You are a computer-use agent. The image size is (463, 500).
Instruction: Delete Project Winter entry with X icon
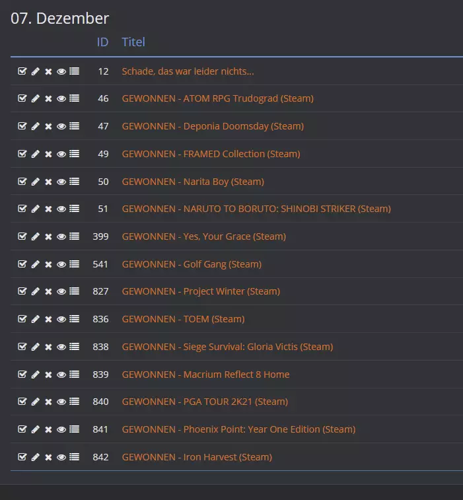click(48, 291)
